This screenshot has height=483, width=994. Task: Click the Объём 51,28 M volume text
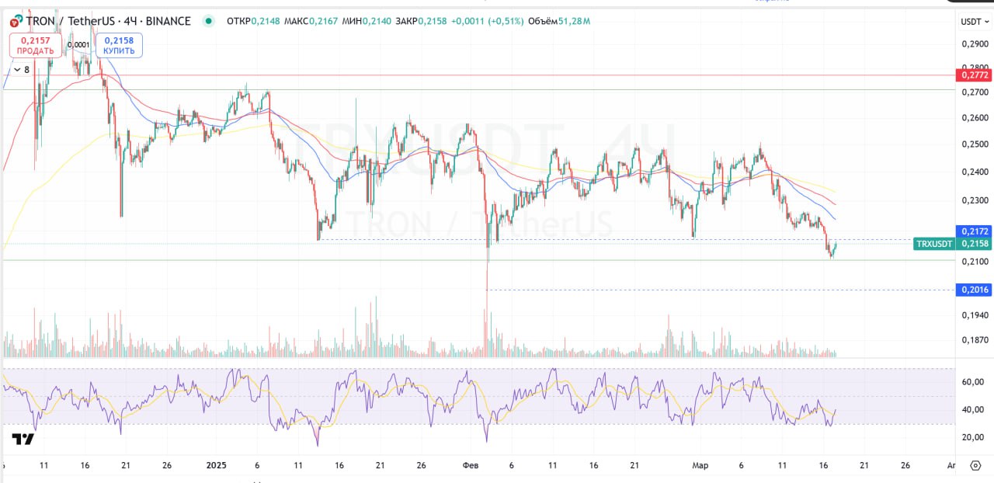pyautogui.click(x=559, y=21)
